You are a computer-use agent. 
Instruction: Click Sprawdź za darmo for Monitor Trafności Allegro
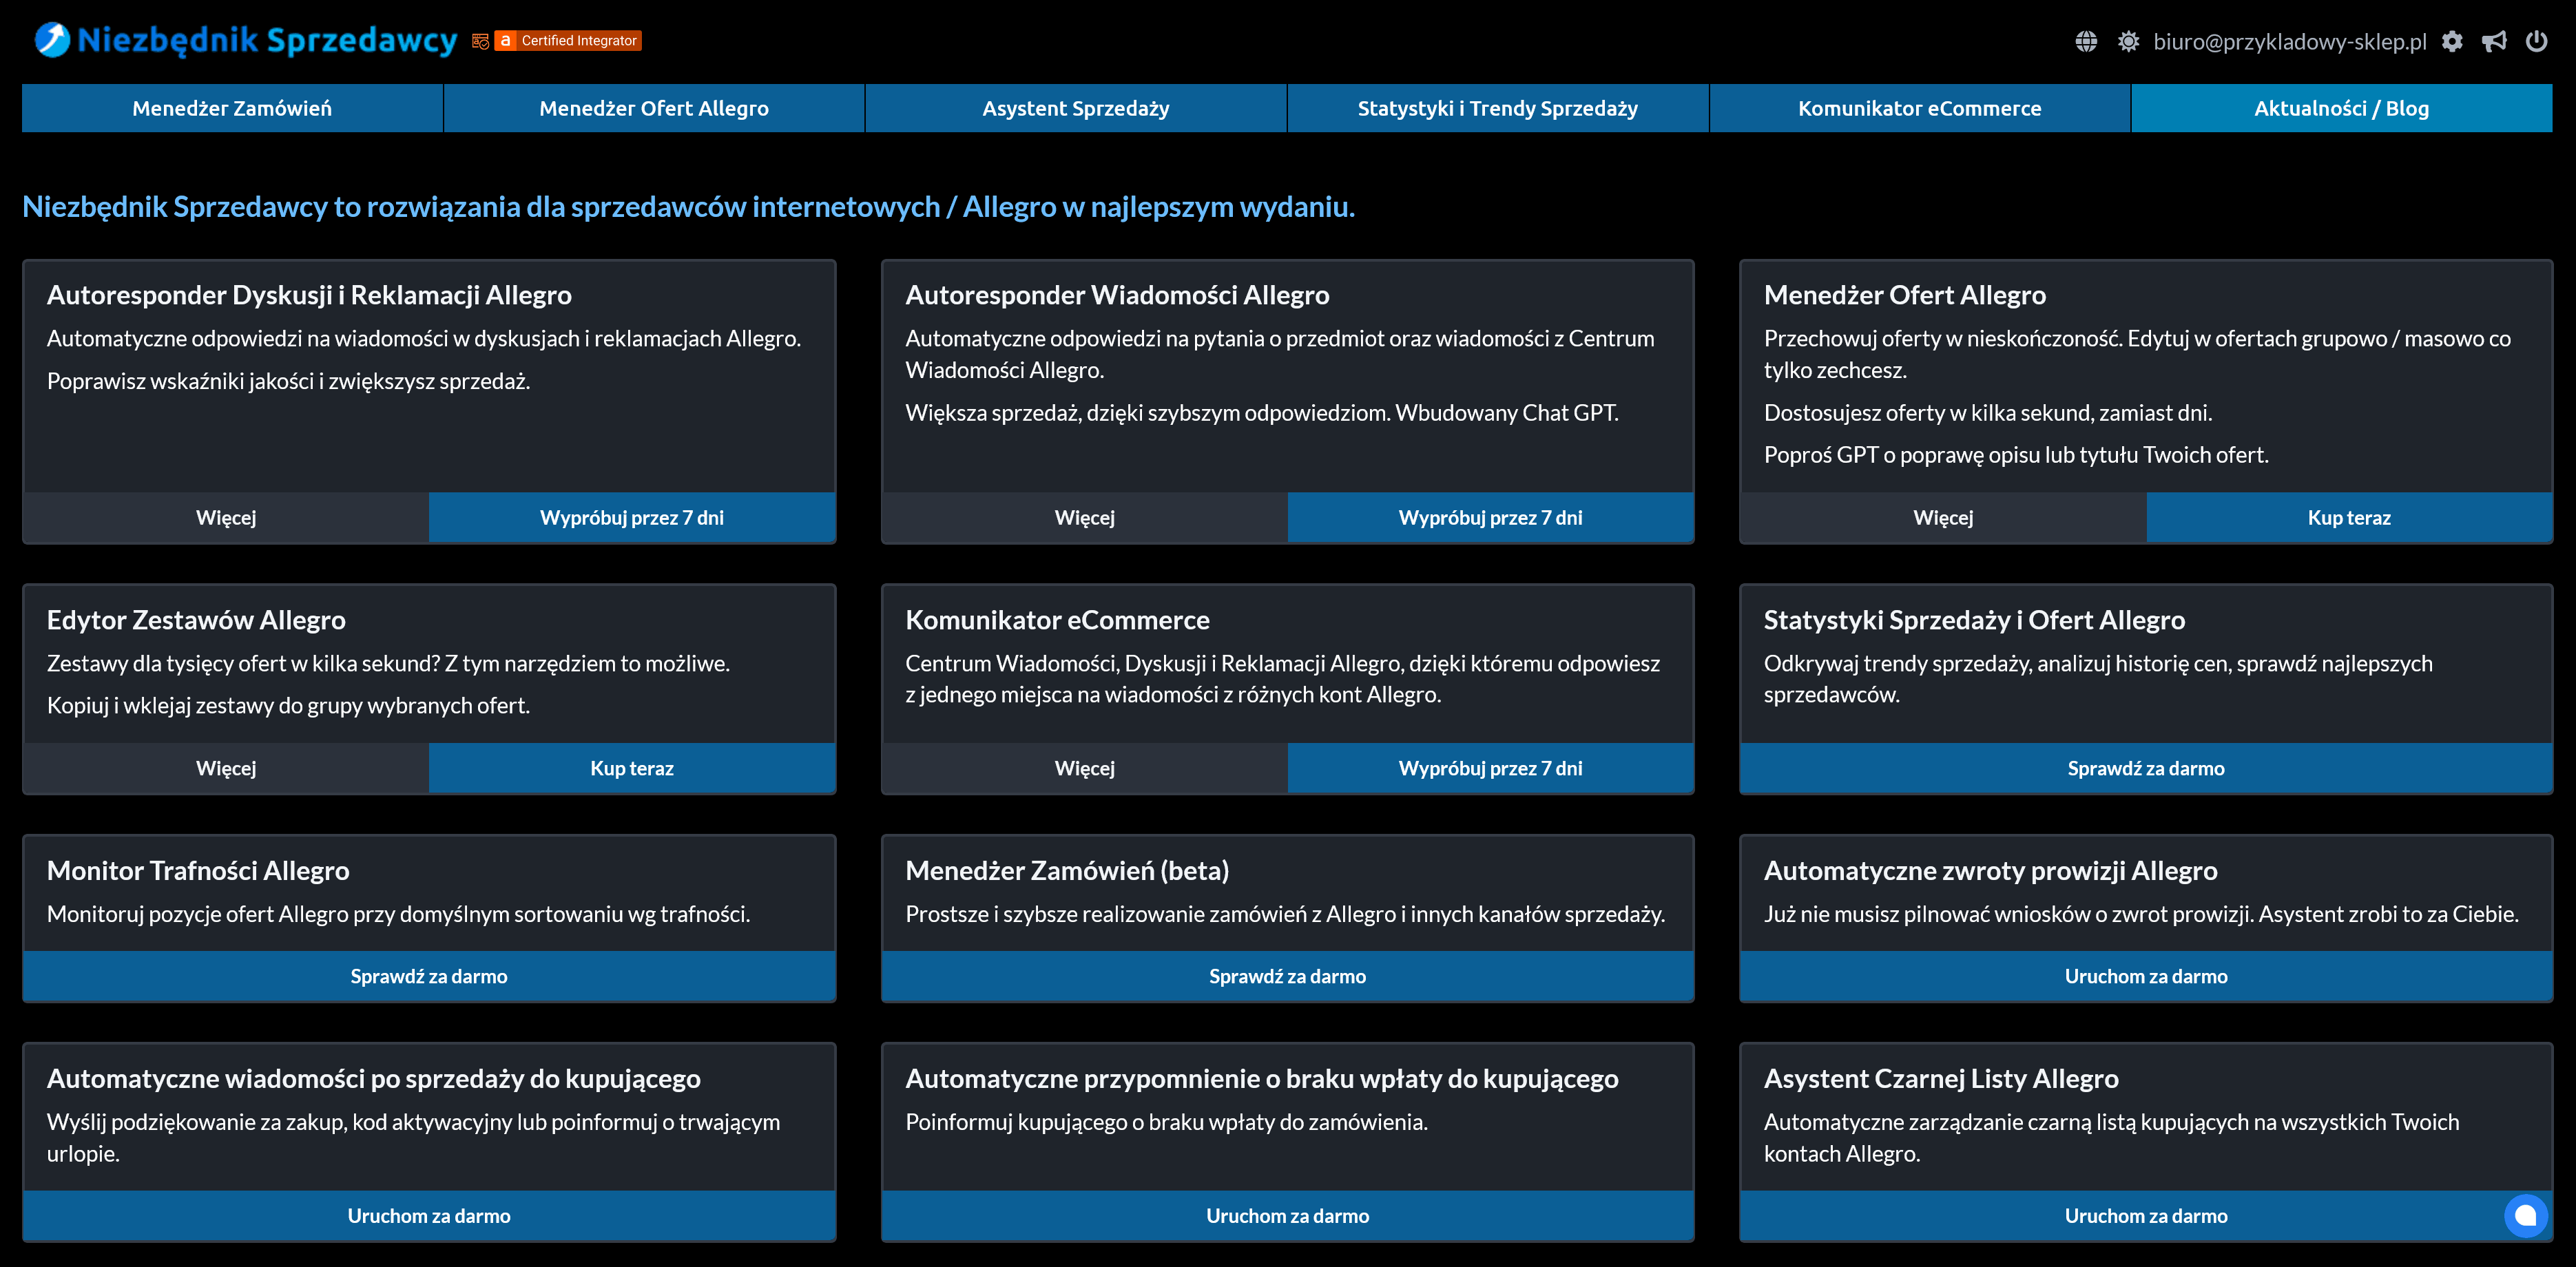(x=429, y=976)
